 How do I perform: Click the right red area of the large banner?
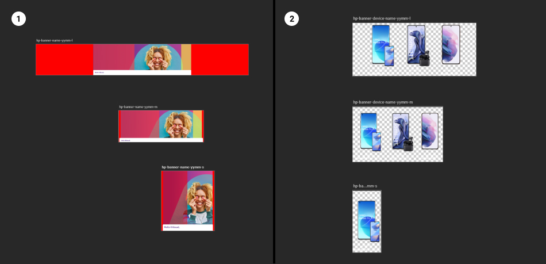(x=220, y=59)
